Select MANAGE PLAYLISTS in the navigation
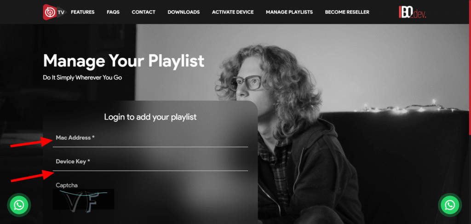Screen dimensions: 471x224 tap(289, 12)
